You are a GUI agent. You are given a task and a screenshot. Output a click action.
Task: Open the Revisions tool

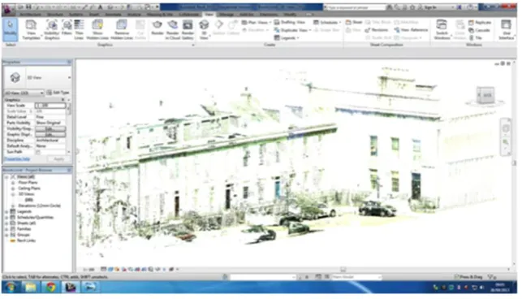point(377,30)
